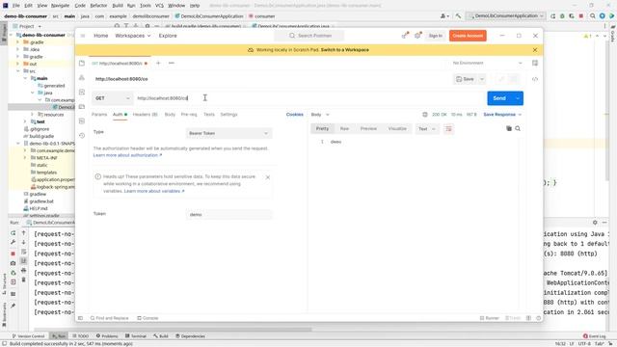This screenshot has height=347, width=617.
Task: Click Sign In button
Action: pos(435,36)
